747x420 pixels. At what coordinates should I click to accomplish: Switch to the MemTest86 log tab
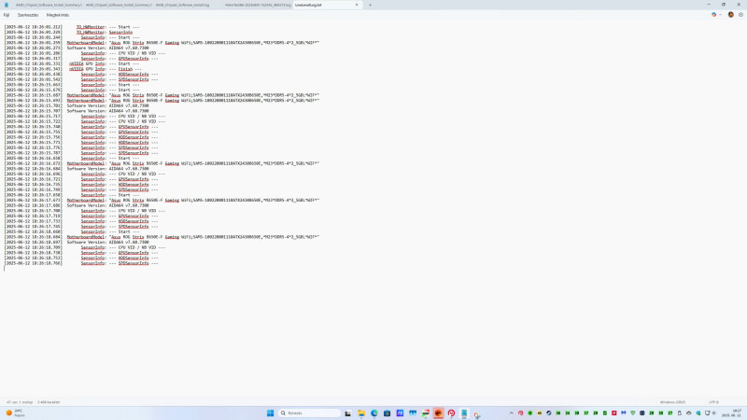tap(258, 5)
